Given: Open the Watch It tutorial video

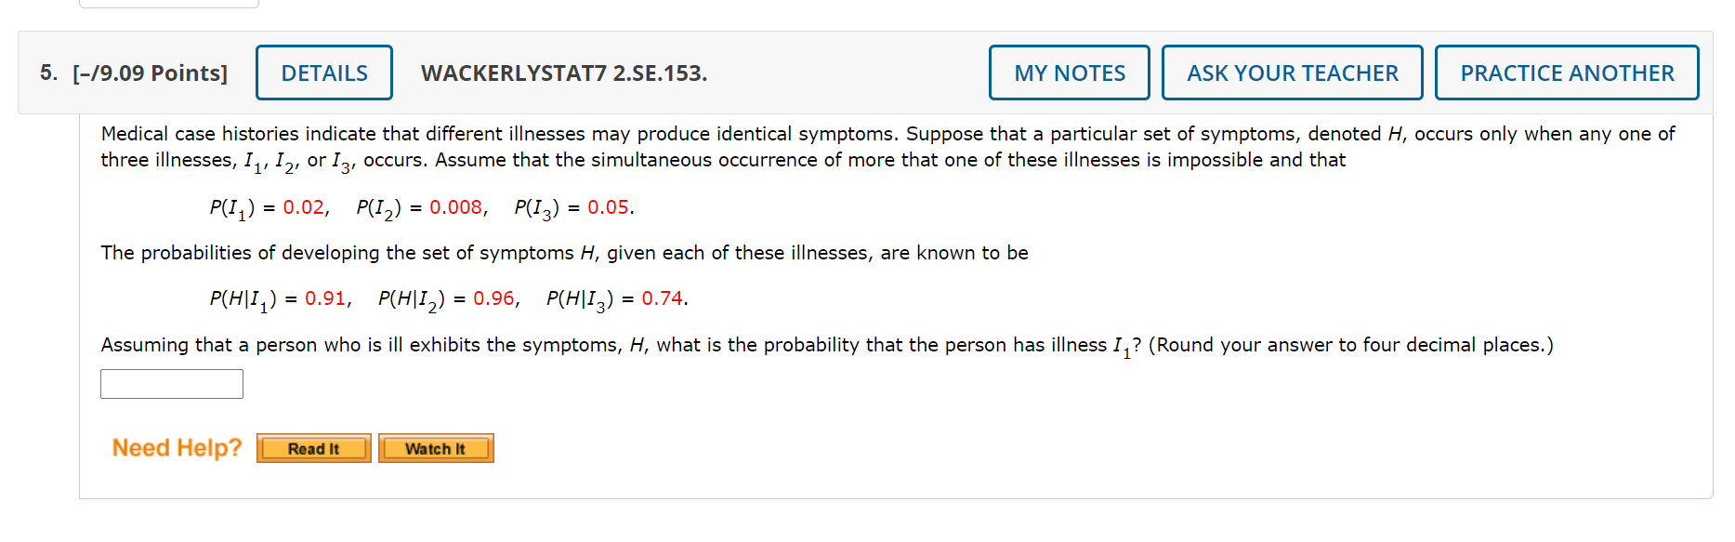Looking at the screenshot, I should click(x=436, y=448).
